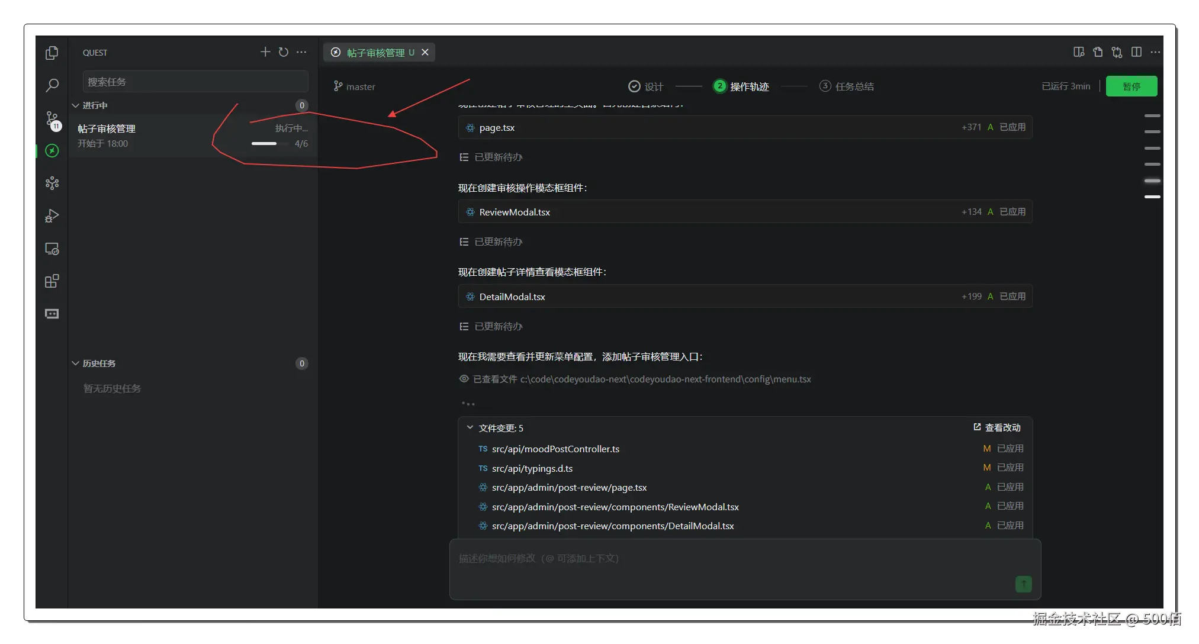The image size is (1199, 644).
Task: Open Source Control icon with badge 11
Action: pos(52,119)
